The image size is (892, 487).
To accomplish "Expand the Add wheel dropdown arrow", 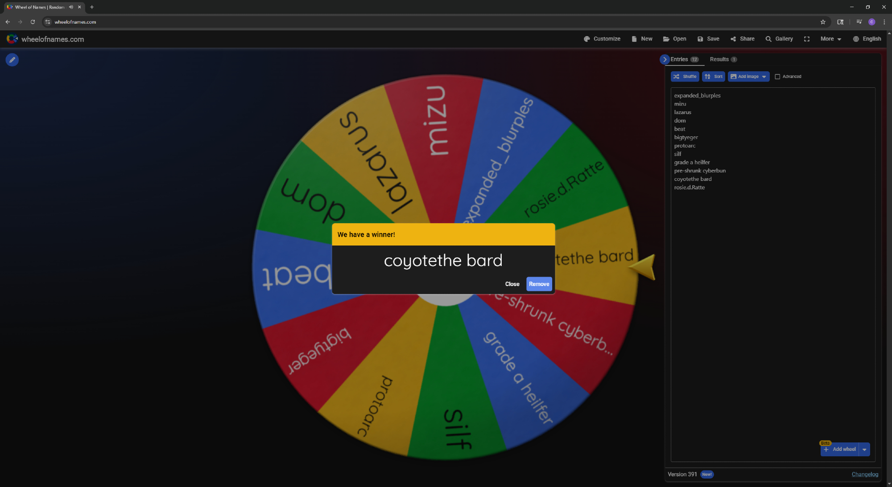I will 864,449.
